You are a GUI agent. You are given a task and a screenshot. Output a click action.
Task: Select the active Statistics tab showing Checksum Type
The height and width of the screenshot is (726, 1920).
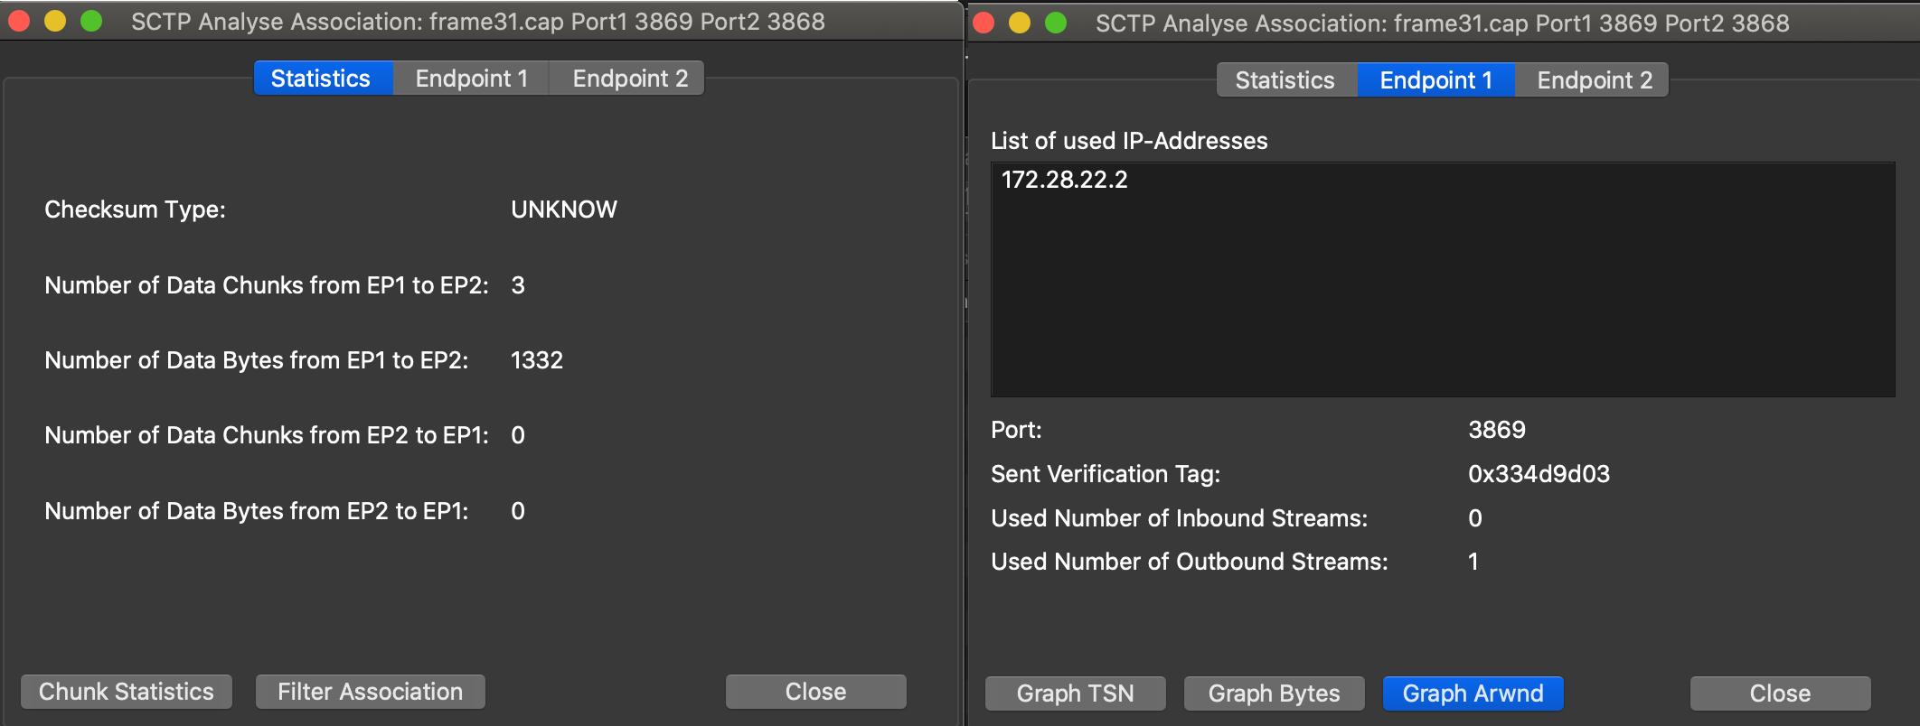(x=321, y=79)
